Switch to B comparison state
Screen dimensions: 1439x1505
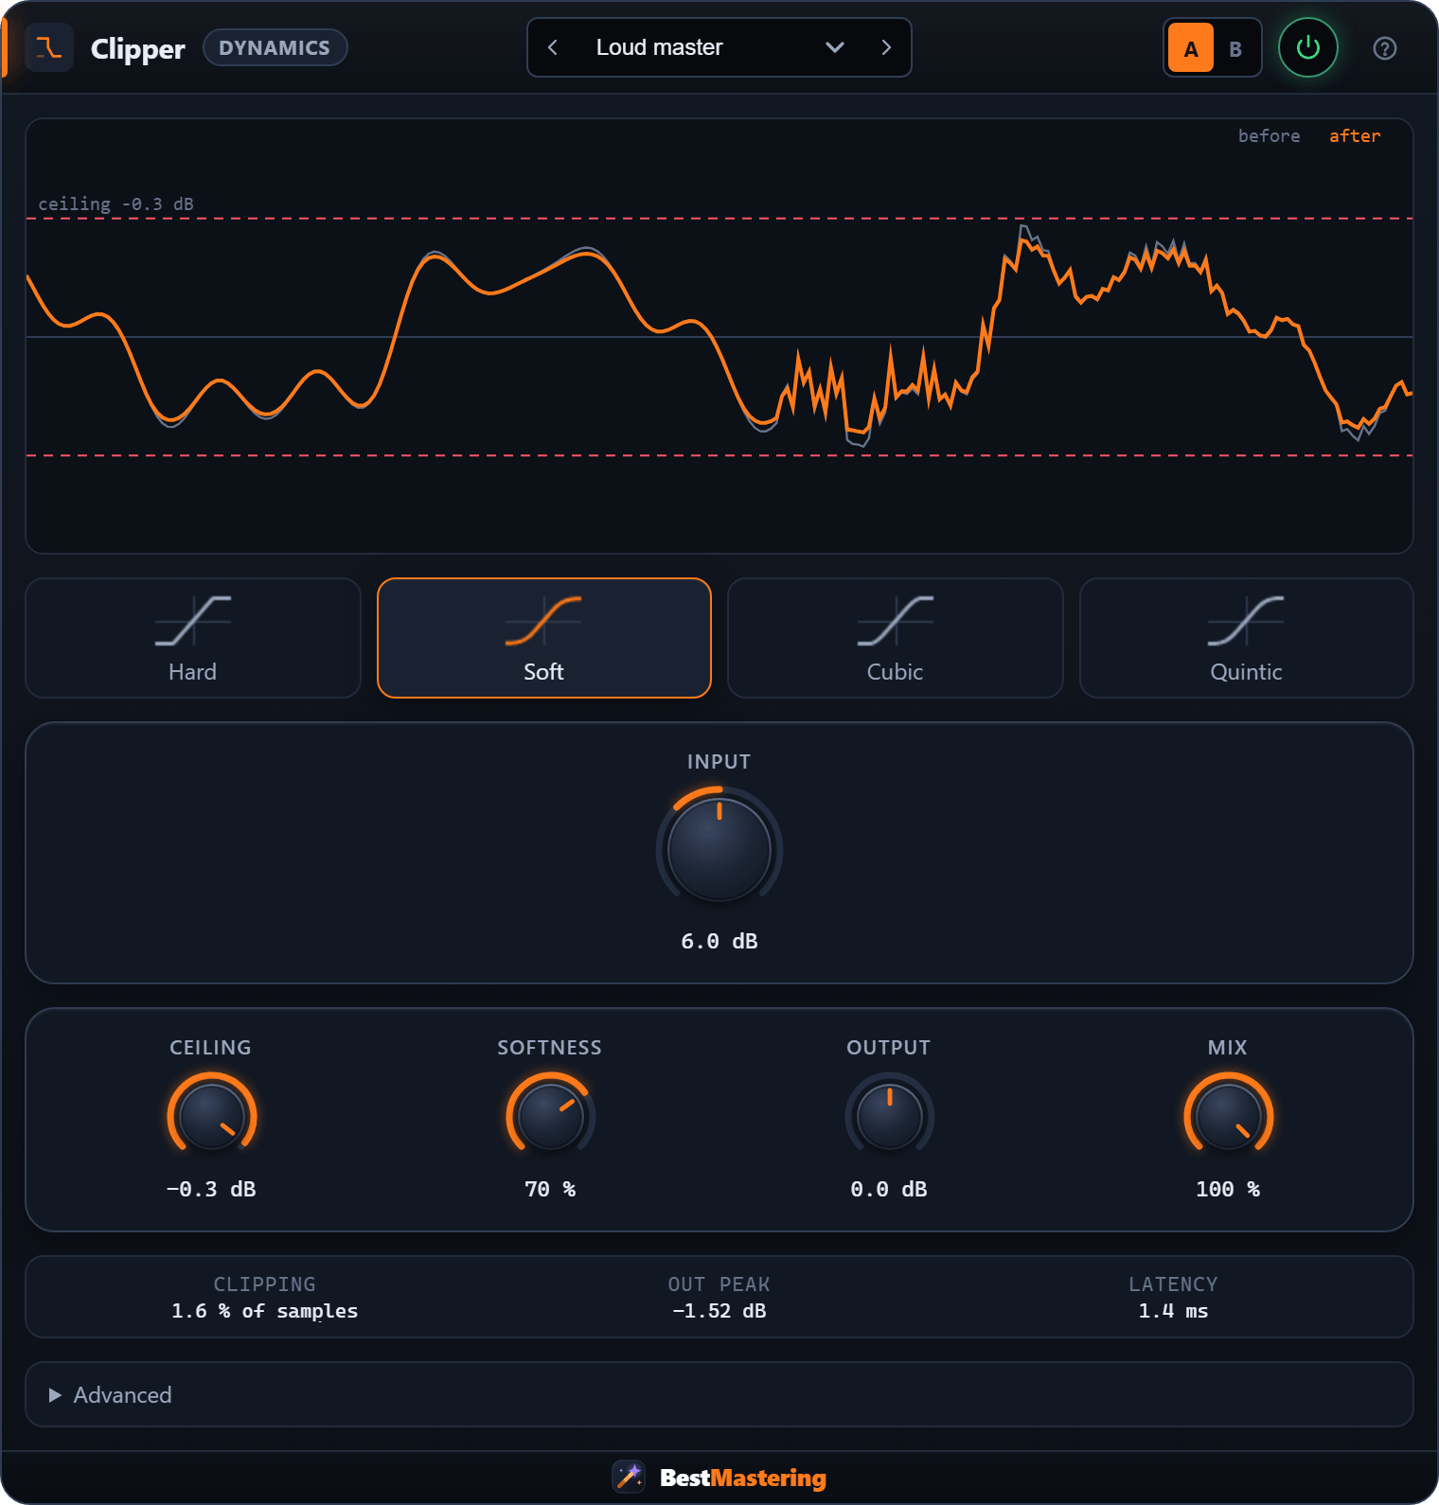[x=1235, y=48]
